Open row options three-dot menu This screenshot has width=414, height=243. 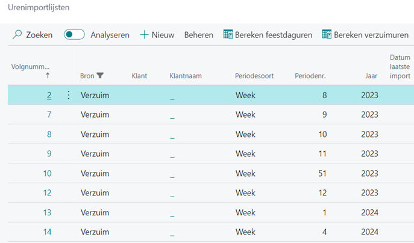pos(68,95)
